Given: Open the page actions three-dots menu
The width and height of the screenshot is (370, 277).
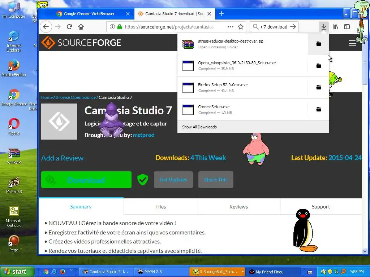Looking at the screenshot, I should tap(230, 27).
